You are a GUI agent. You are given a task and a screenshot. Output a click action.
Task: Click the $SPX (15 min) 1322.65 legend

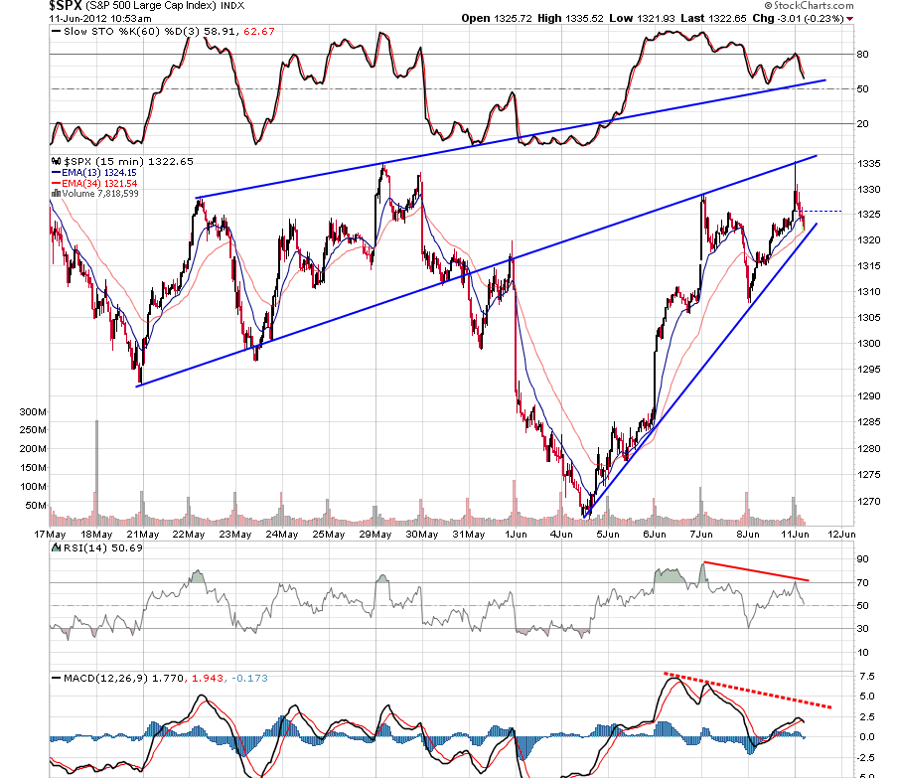[x=129, y=161]
